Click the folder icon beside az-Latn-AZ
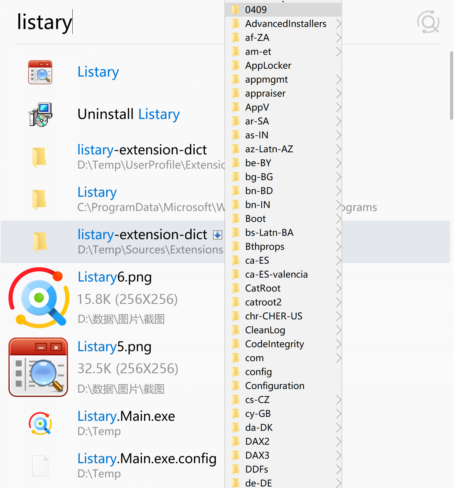Screen dimensions: 454x488 [x=236, y=149]
